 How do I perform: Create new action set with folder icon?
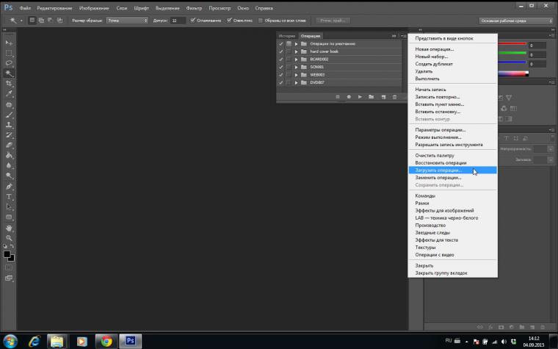pyautogui.click(x=372, y=97)
